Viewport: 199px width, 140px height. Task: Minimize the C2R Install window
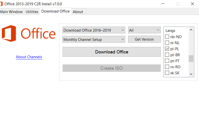(x=163, y=4)
